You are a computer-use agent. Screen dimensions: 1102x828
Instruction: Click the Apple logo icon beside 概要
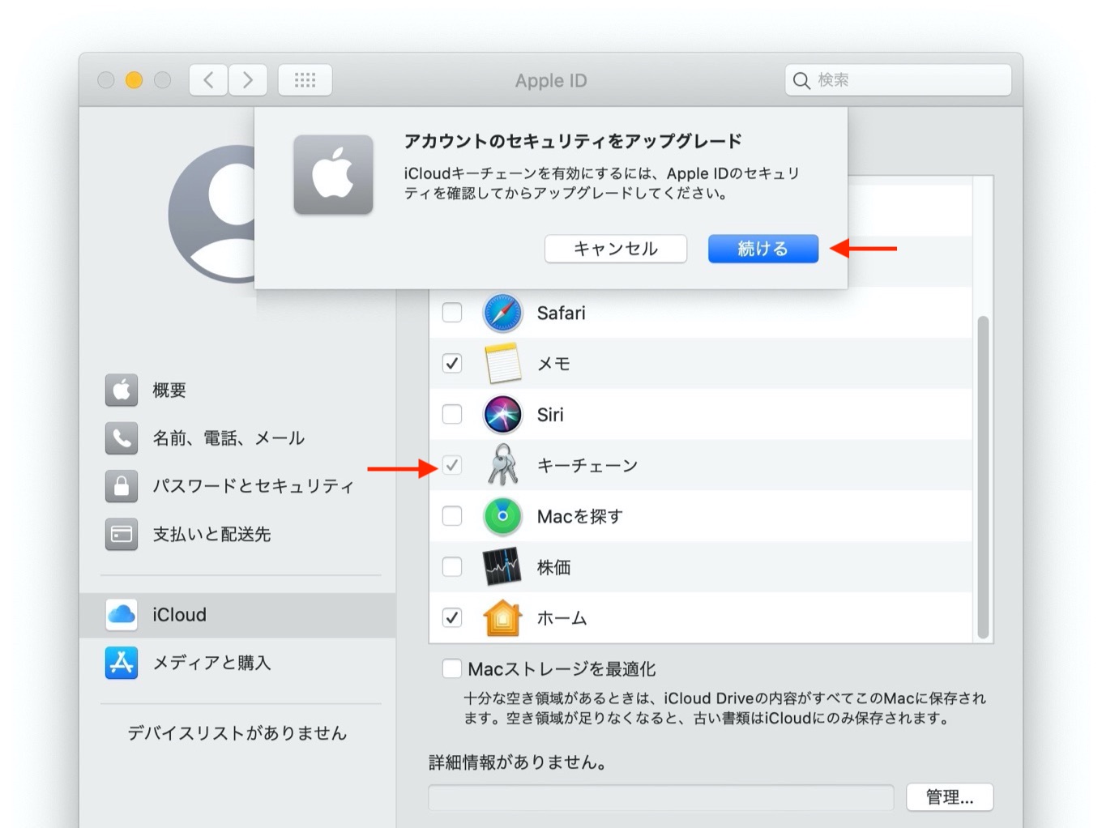[x=122, y=391]
